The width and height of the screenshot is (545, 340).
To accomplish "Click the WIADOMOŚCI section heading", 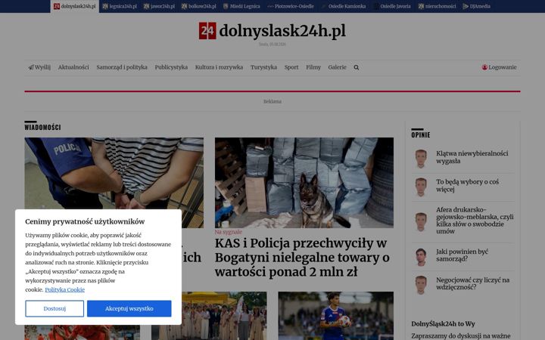I will click(42, 128).
